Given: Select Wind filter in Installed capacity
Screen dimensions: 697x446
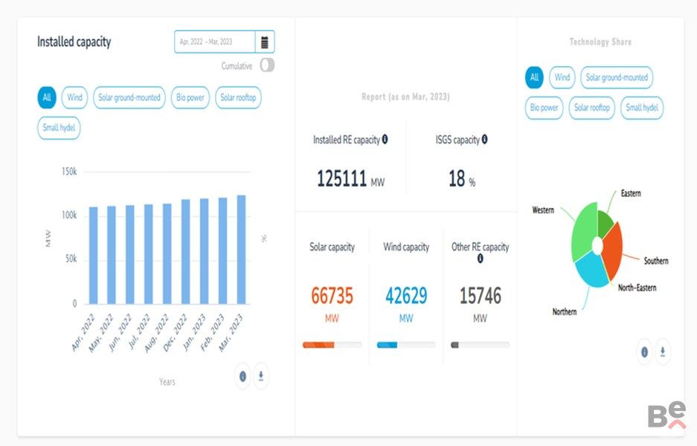Looking at the screenshot, I should 74,97.
